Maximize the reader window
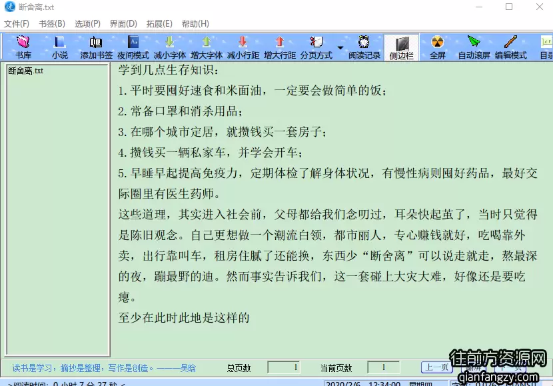The image size is (553, 386). click(509, 7)
